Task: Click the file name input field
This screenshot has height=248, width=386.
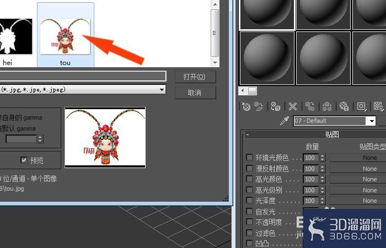Action: [83, 76]
